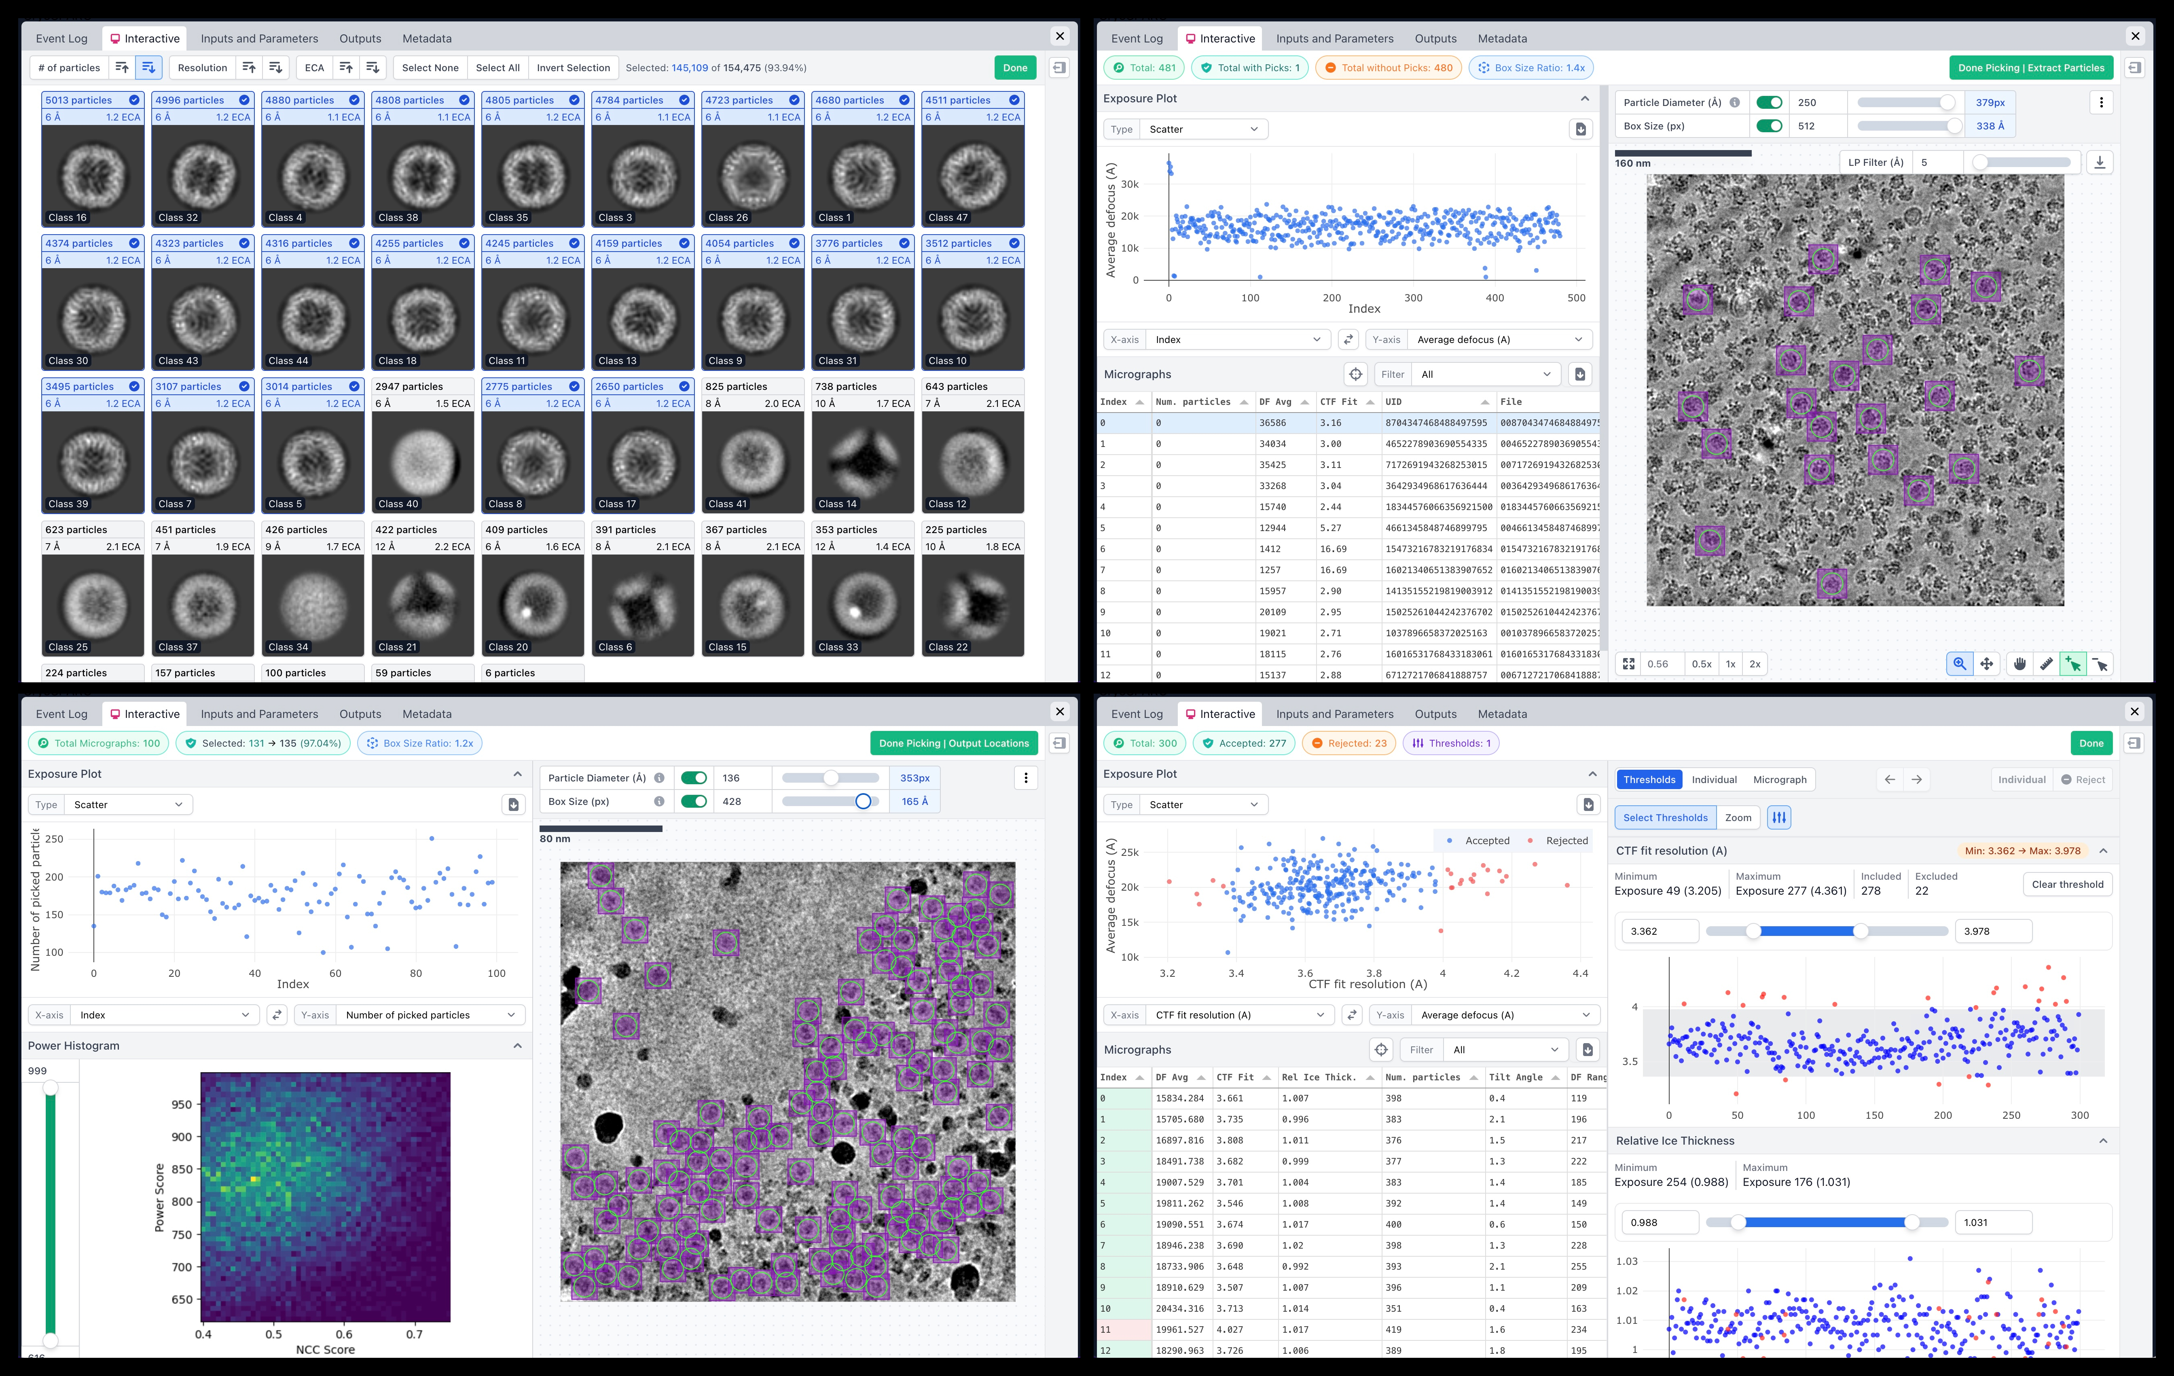Export Micrographs table in bottom-right window

tap(1588, 1049)
